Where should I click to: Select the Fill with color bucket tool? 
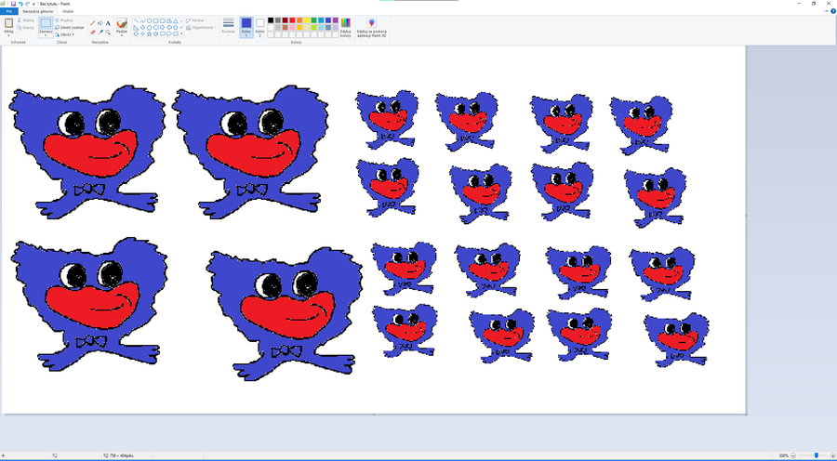[x=100, y=23]
